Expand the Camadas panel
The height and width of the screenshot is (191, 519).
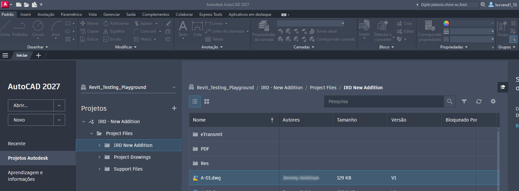coord(304,47)
